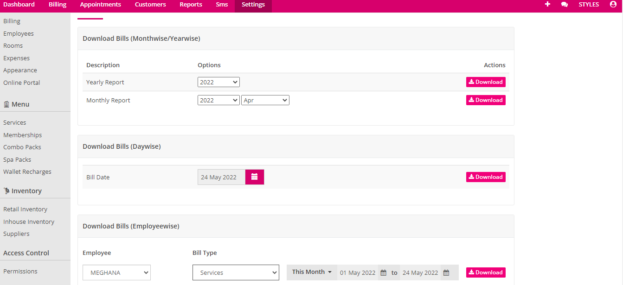The image size is (623, 285).
Task: Expand the This Month range dropdown
Action: [312, 272]
